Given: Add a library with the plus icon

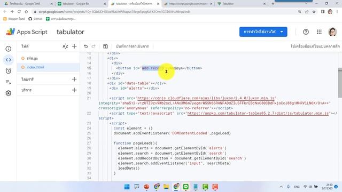Looking at the screenshot, I should (74, 79).
